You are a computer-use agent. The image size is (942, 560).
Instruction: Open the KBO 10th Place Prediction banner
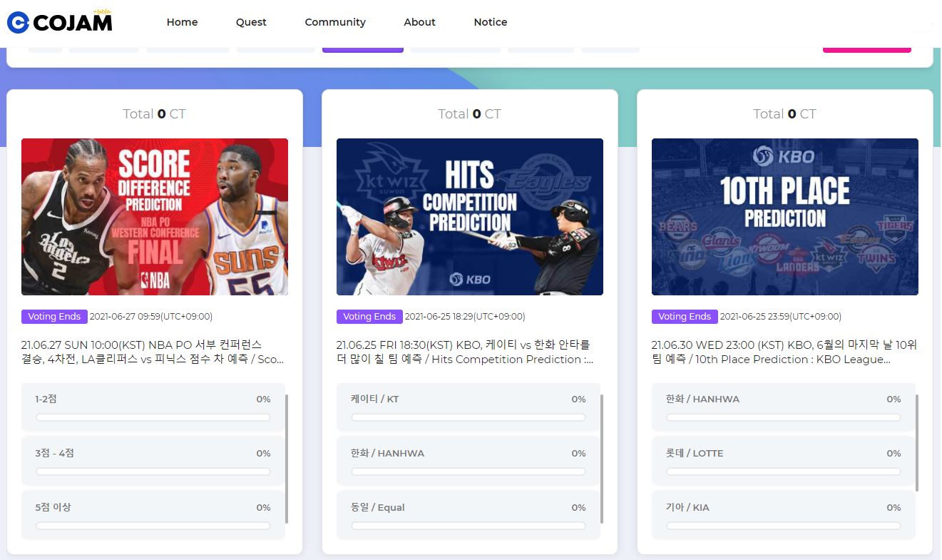click(785, 217)
